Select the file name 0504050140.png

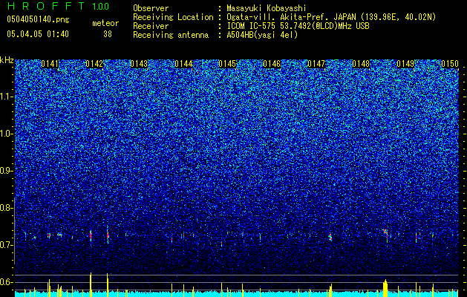pyautogui.click(x=38, y=19)
